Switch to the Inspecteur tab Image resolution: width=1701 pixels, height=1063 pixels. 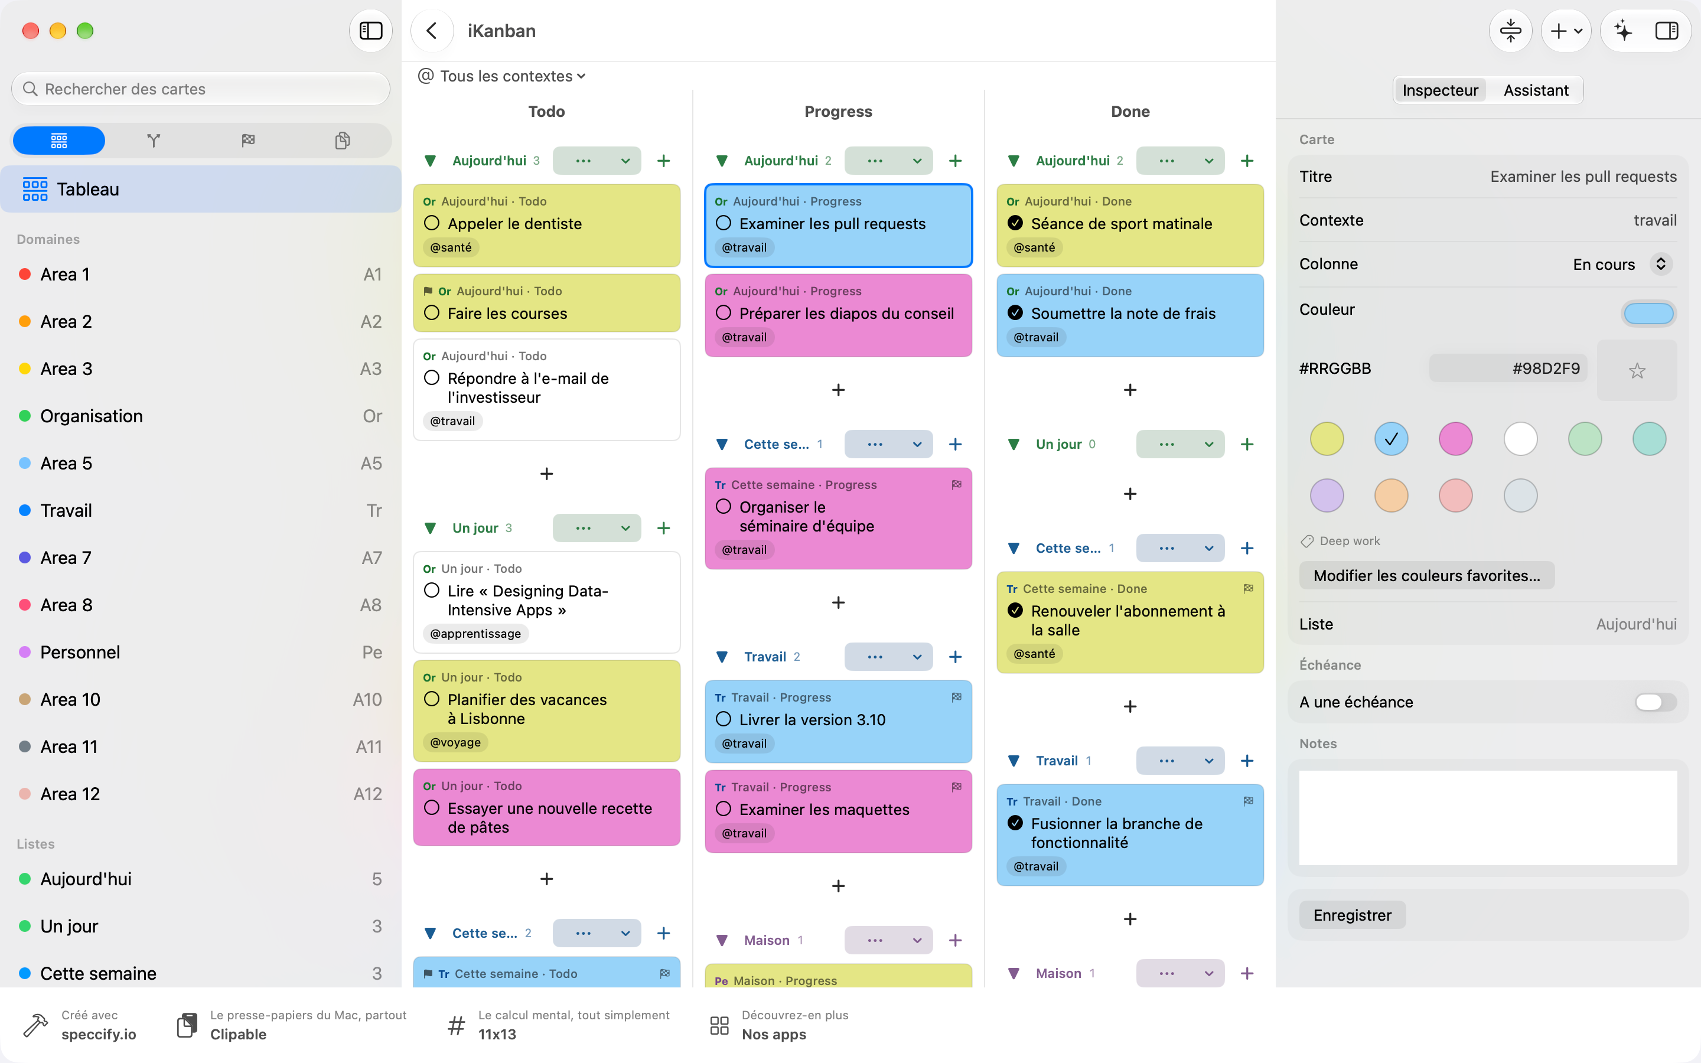[1439, 90]
